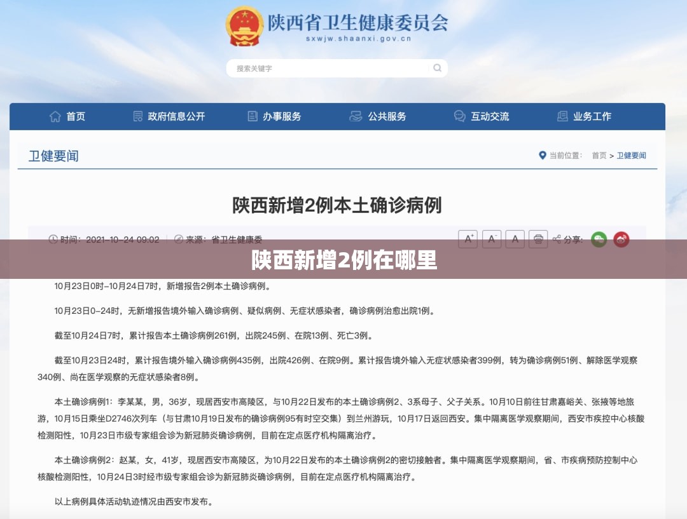Click the source text 省卫生健康委

click(x=237, y=239)
